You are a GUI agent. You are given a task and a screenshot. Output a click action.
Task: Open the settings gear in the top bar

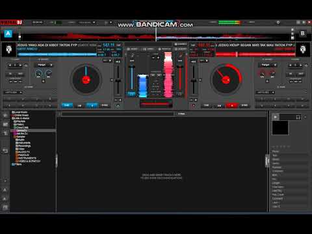pyautogui.click(x=278, y=22)
